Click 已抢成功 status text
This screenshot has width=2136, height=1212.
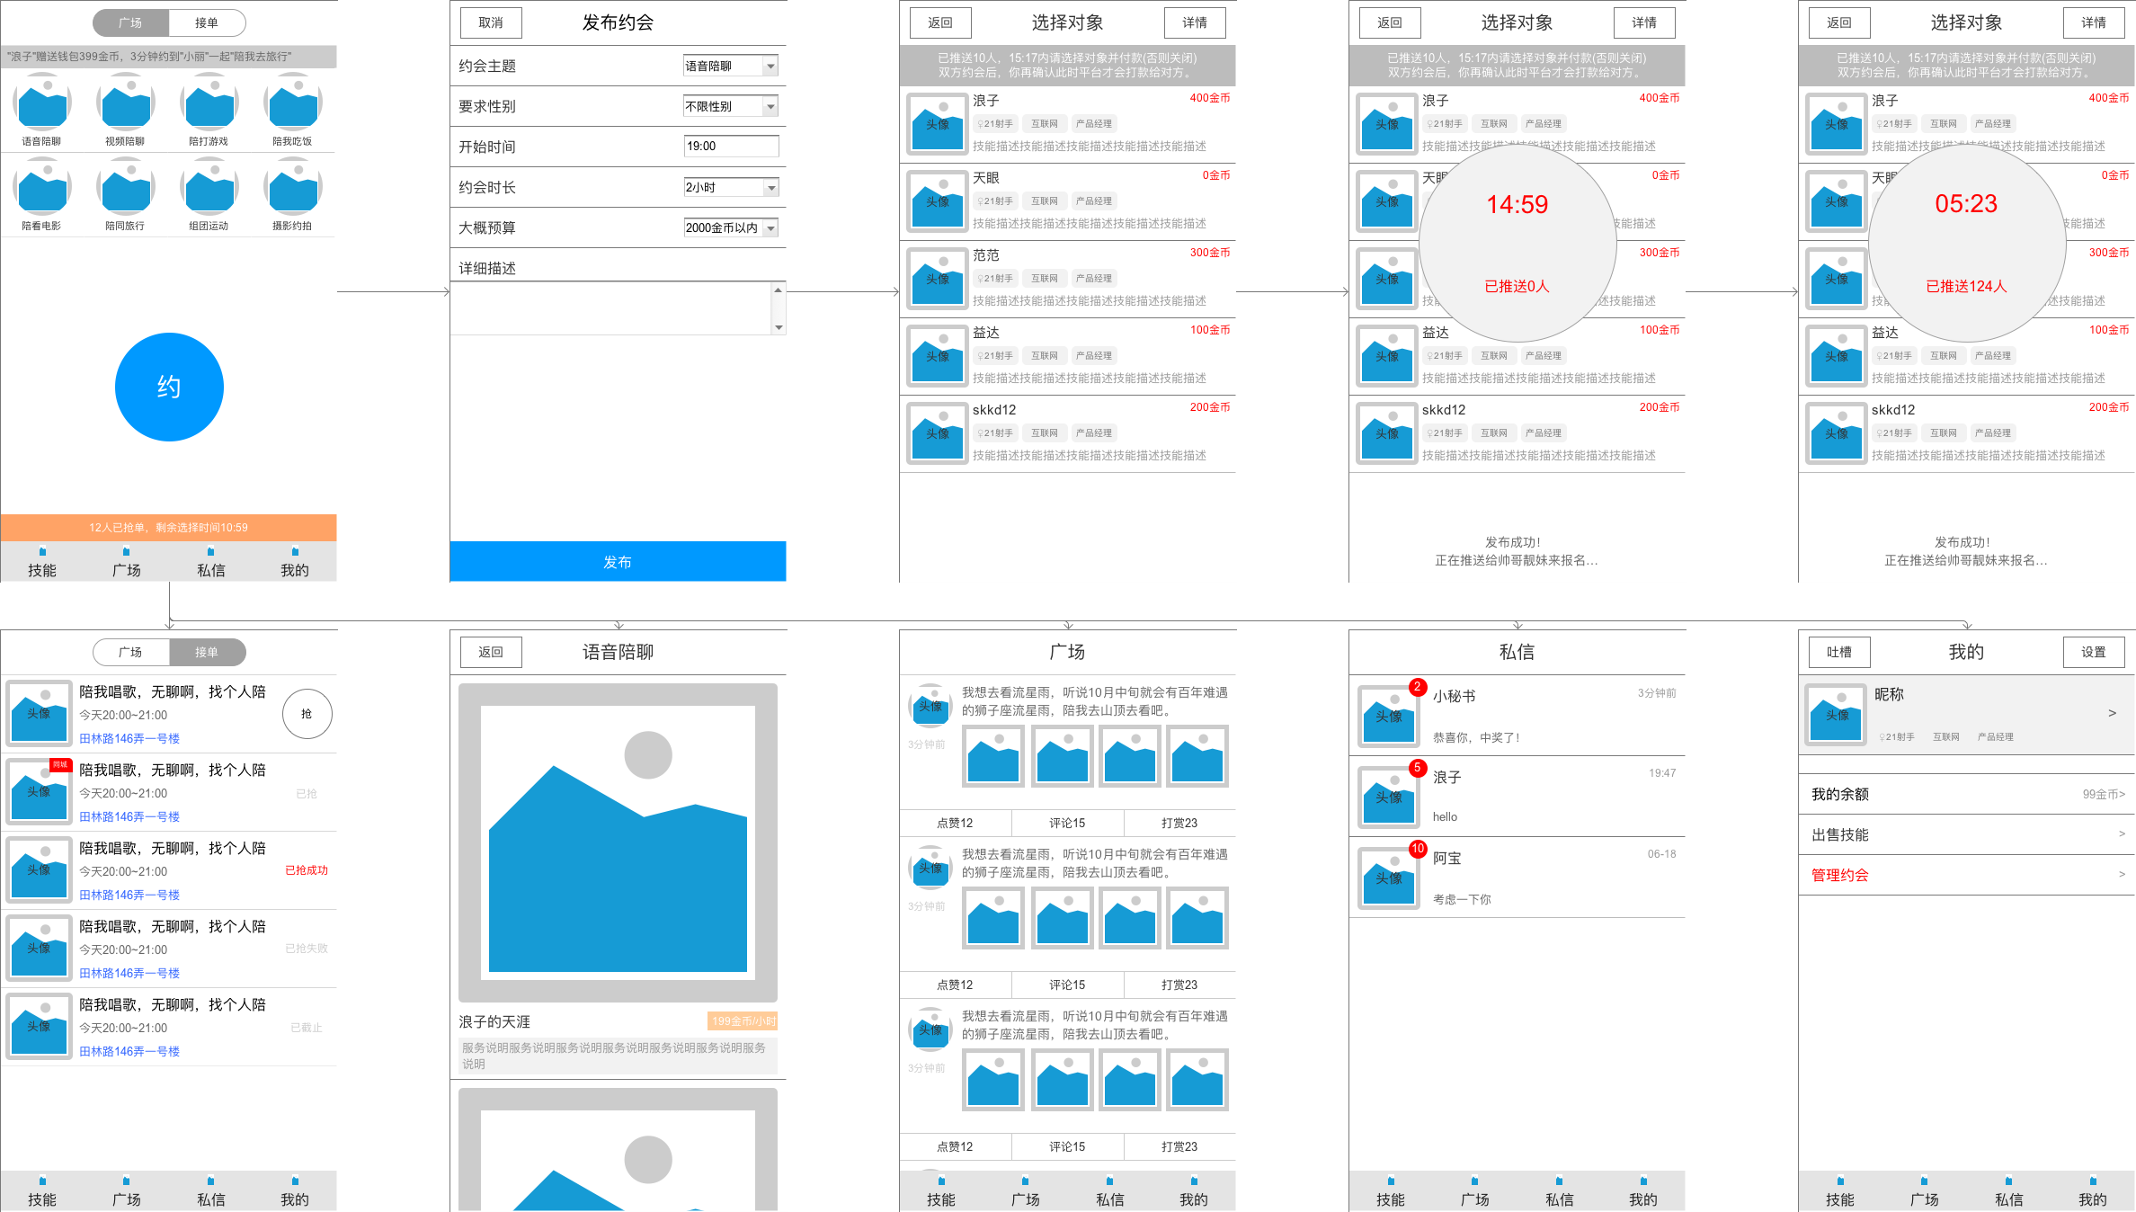(307, 870)
